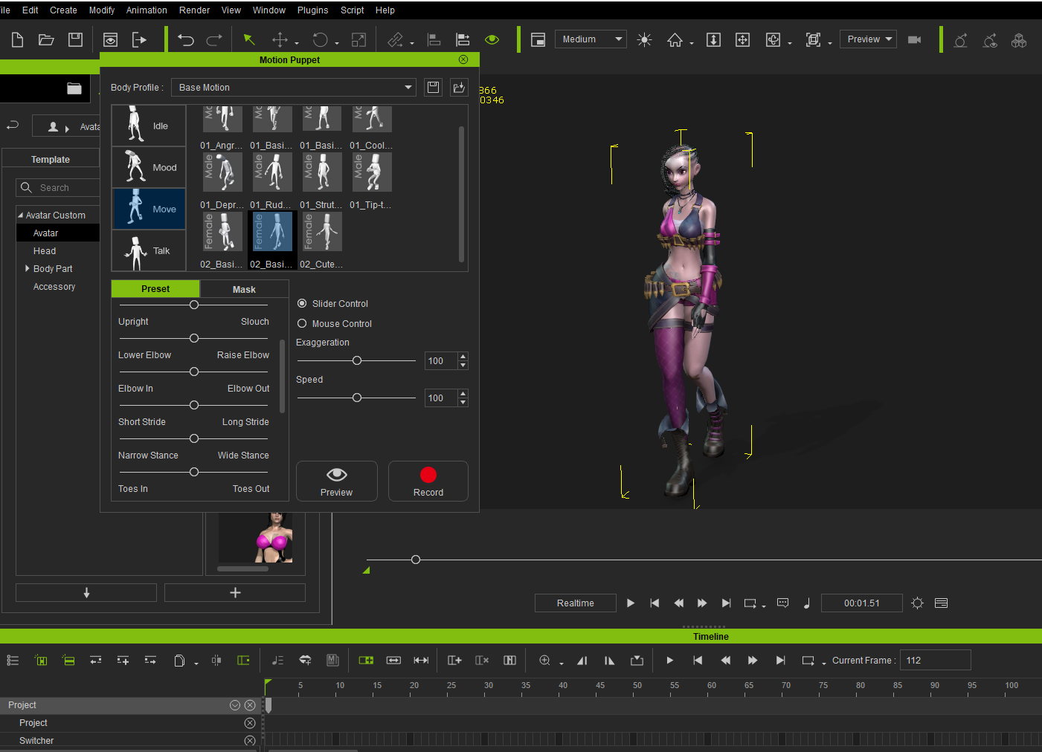This screenshot has width=1042, height=752.
Task: Save motion puppet body profile
Action: [x=433, y=88]
